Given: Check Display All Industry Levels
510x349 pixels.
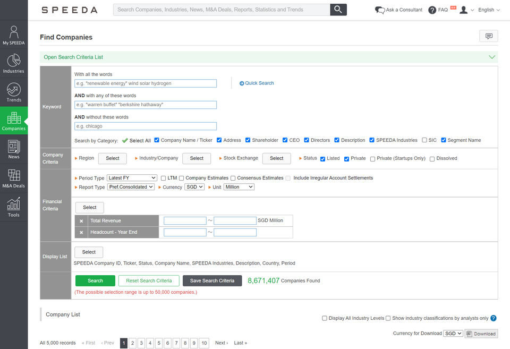Looking at the screenshot, I should 325,318.
